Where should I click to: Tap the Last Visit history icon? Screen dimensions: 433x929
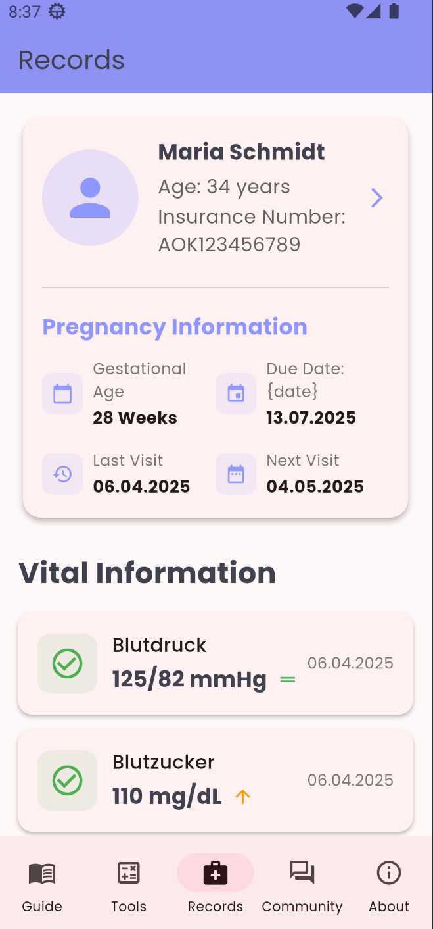click(62, 474)
